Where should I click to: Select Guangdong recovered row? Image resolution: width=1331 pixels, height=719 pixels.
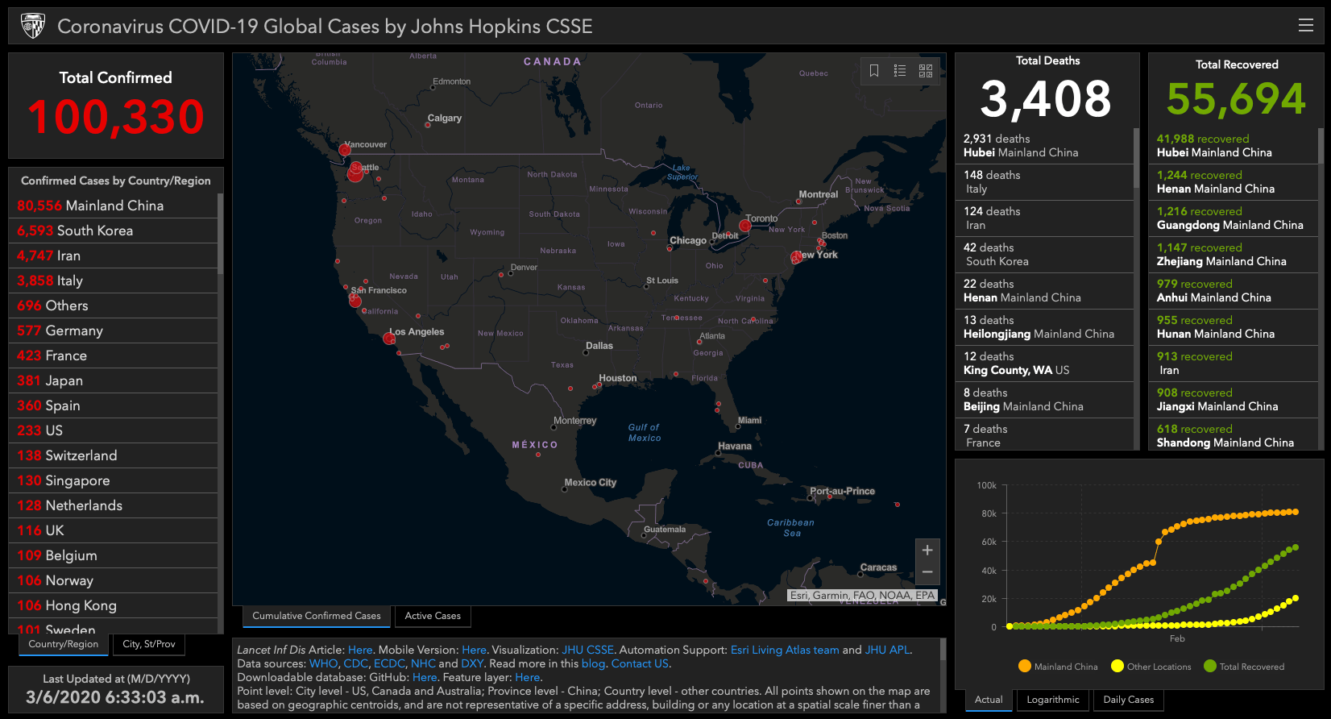click(1233, 218)
